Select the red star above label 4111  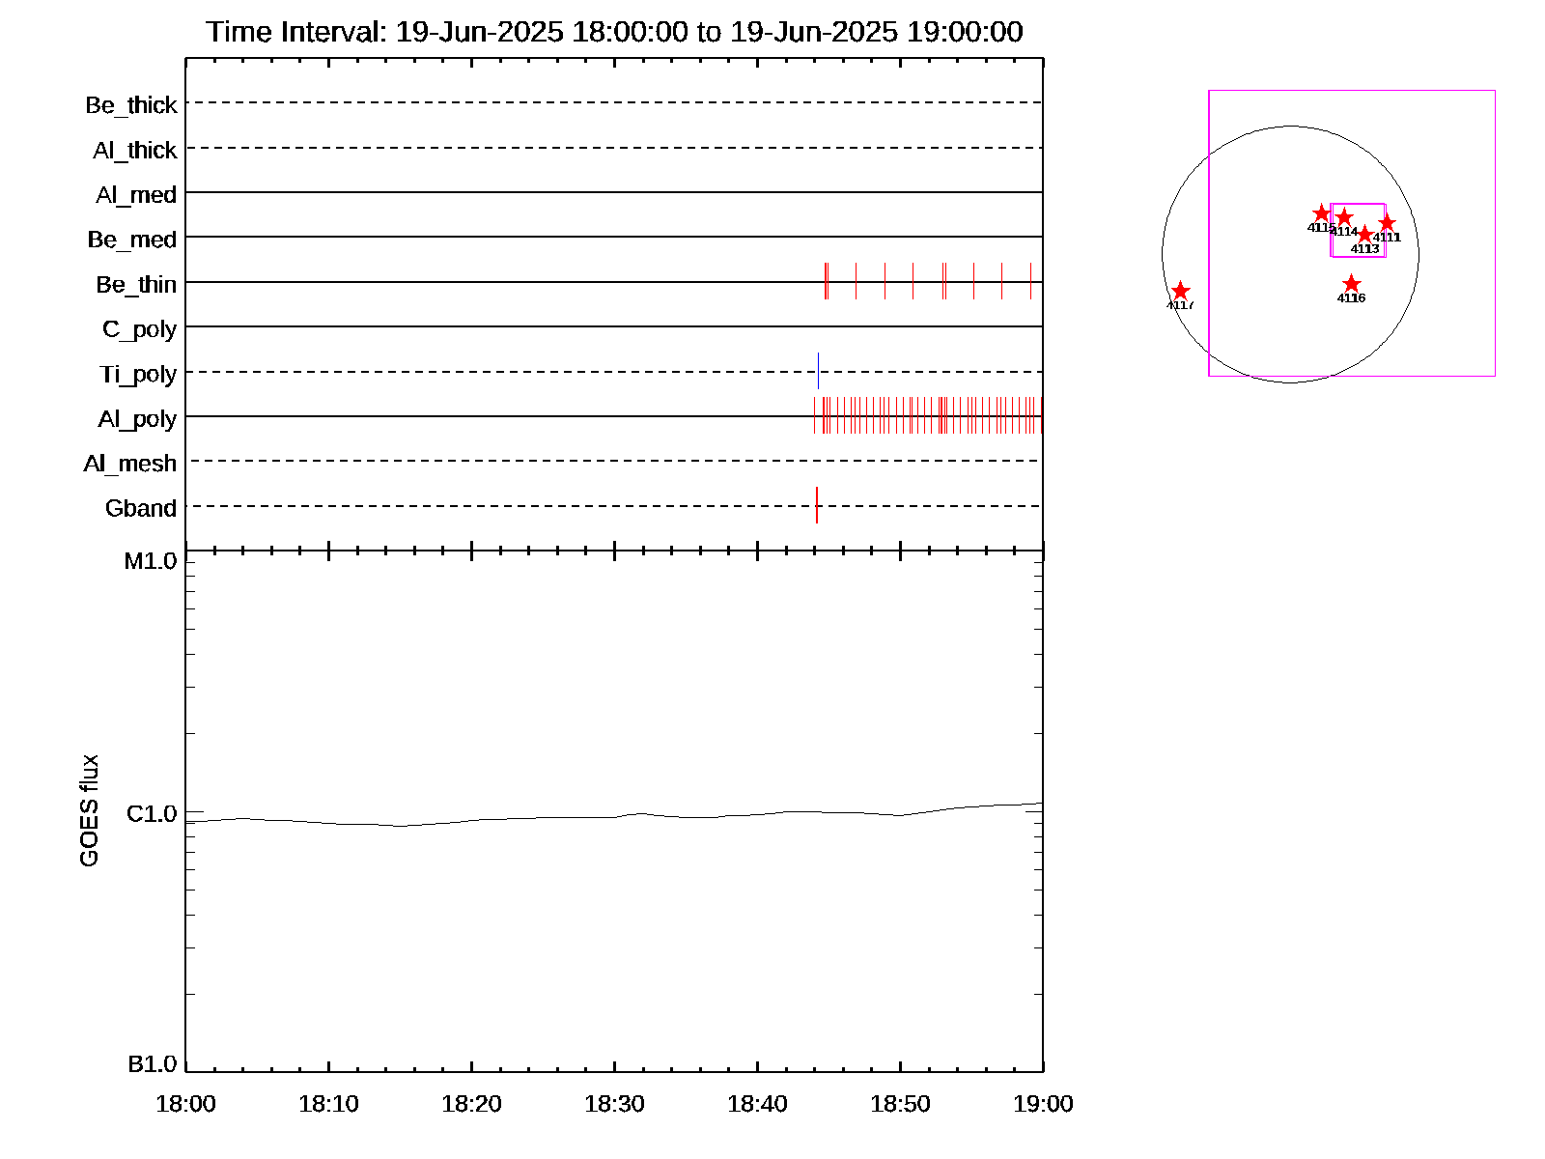pos(1387,223)
